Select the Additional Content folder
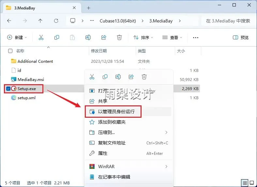 pyautogui.click(x=35, y=61)
